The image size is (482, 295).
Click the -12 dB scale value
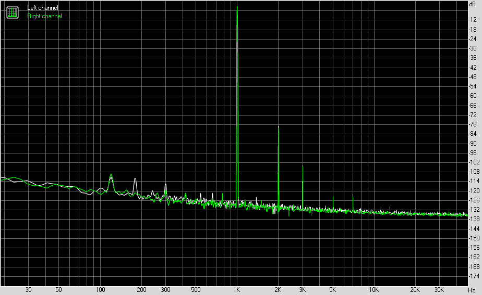pos(473,20)
